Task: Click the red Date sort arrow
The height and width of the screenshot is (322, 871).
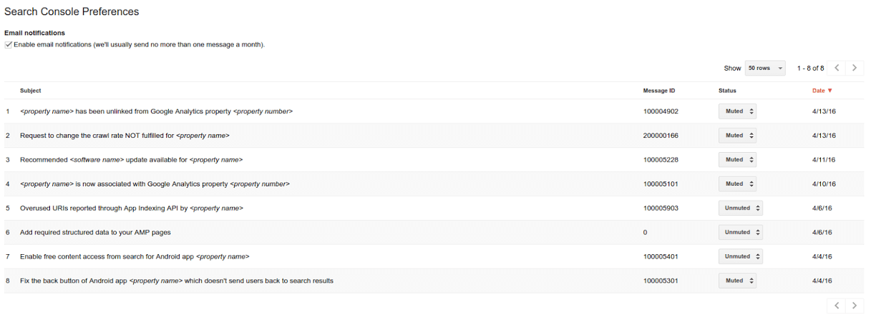Action: tap(830, 91)
